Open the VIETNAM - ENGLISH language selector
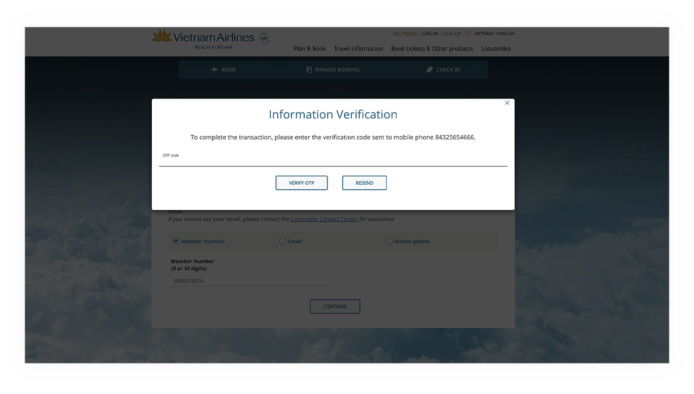Screen dimensions: 694x394 (493, 33)
